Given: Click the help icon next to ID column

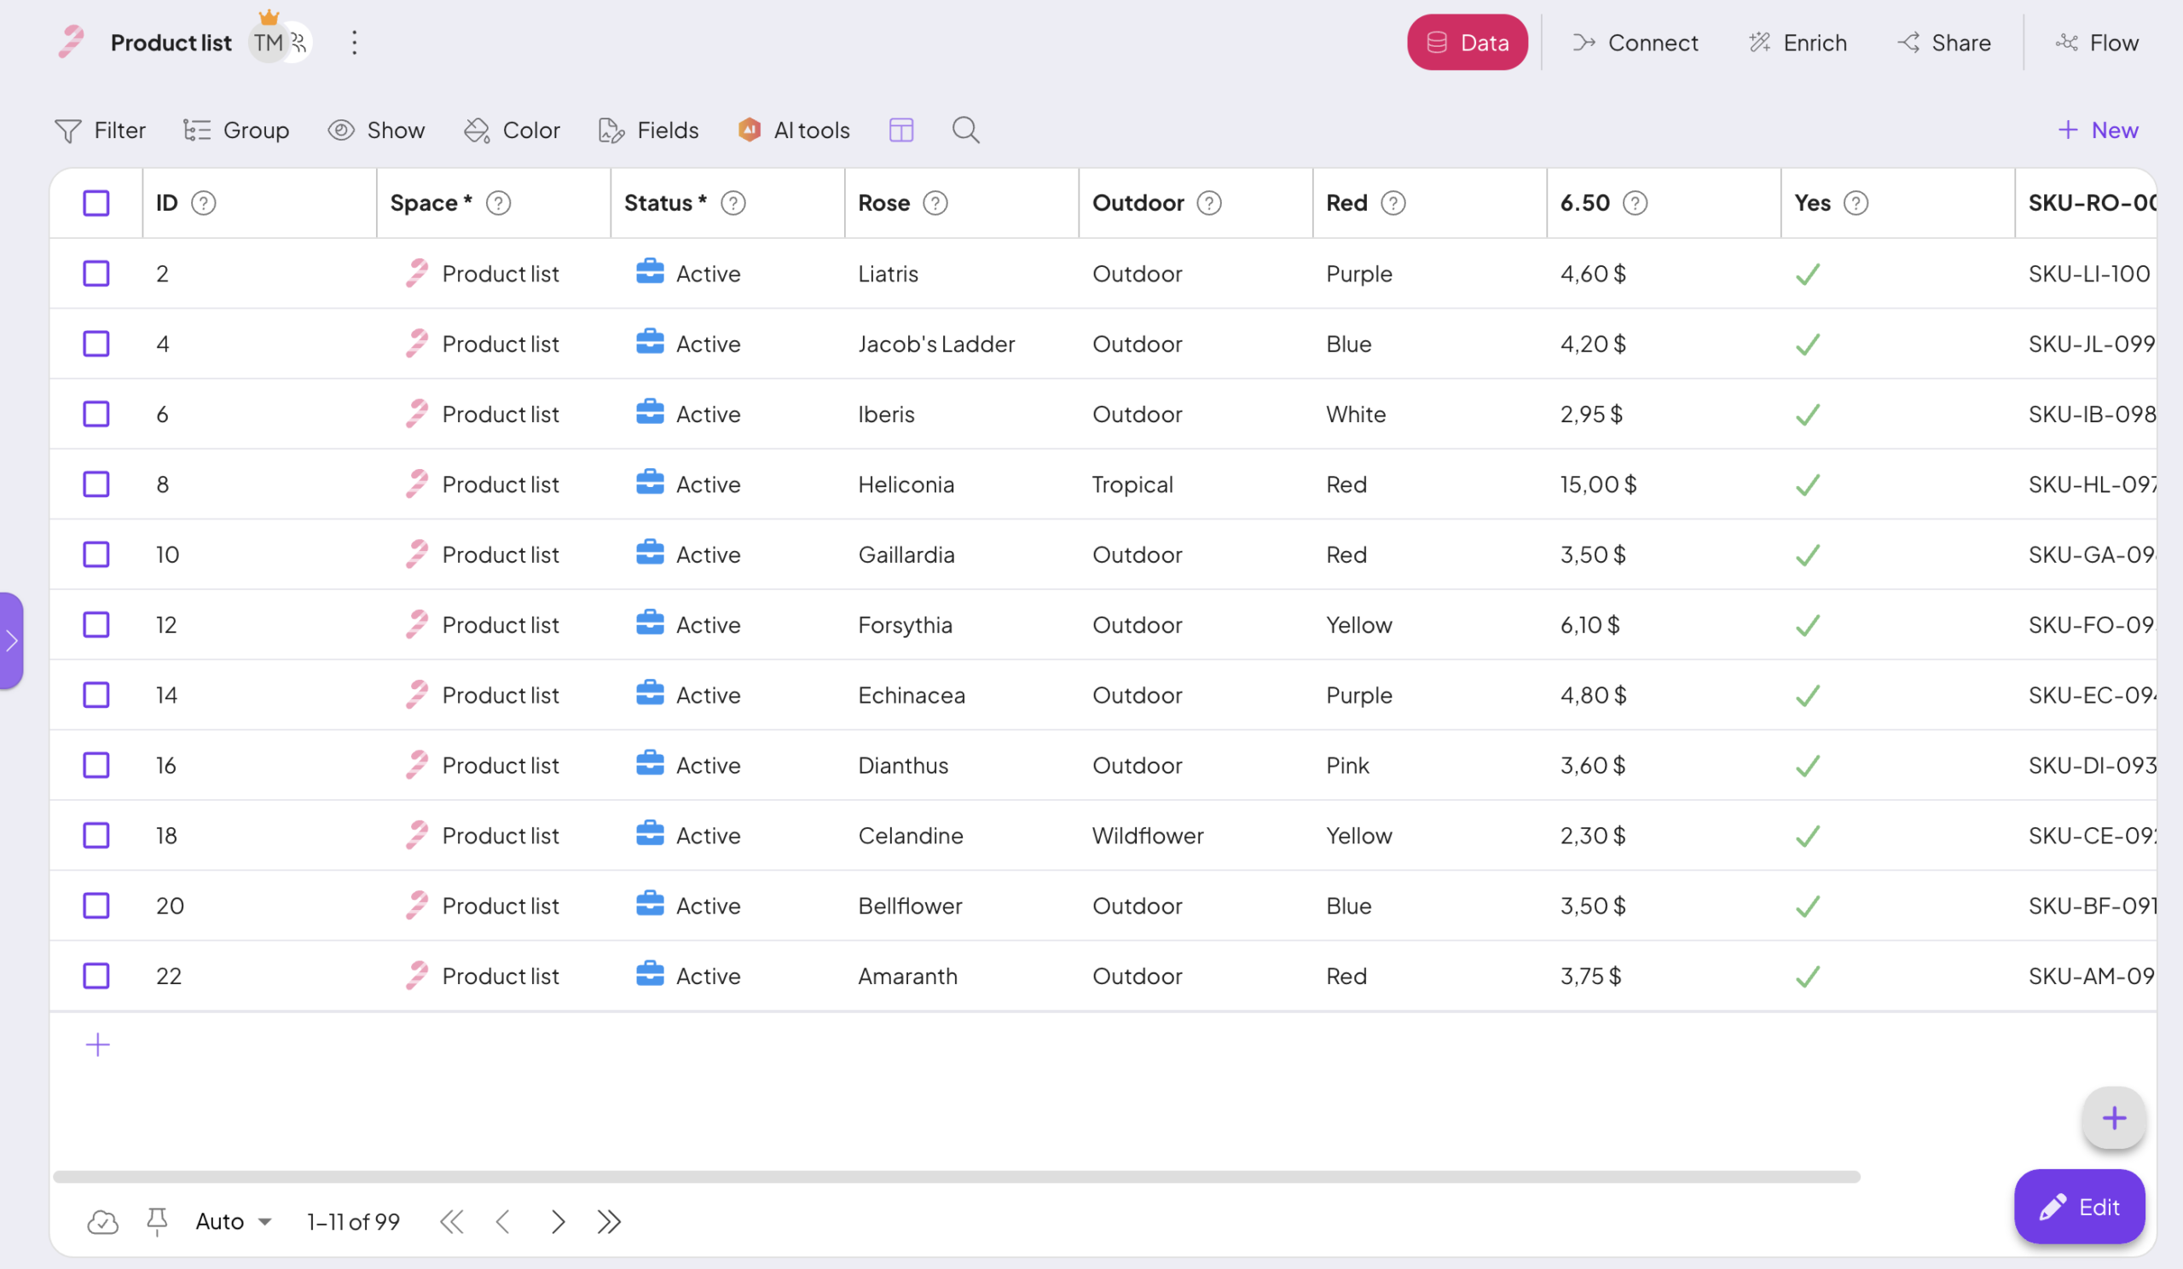Looking at the screenshot, I should (x=203, y=203).
